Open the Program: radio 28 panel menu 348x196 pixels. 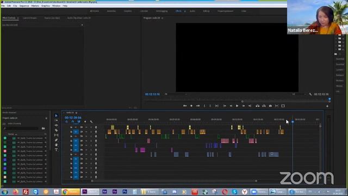tap(162, 18)
